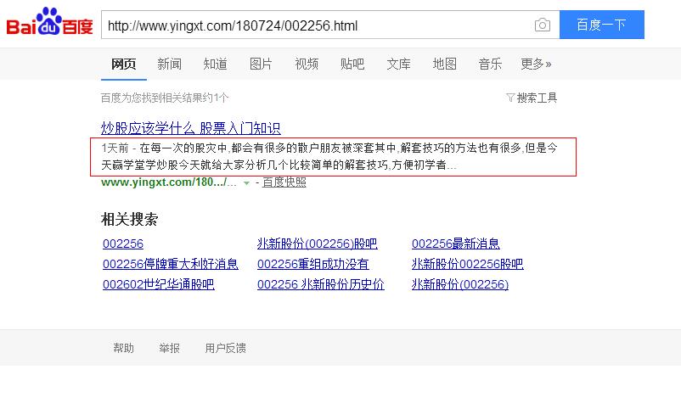Open the 知道 tab
This screenshot has width=681, height=409.
point(215,64)
